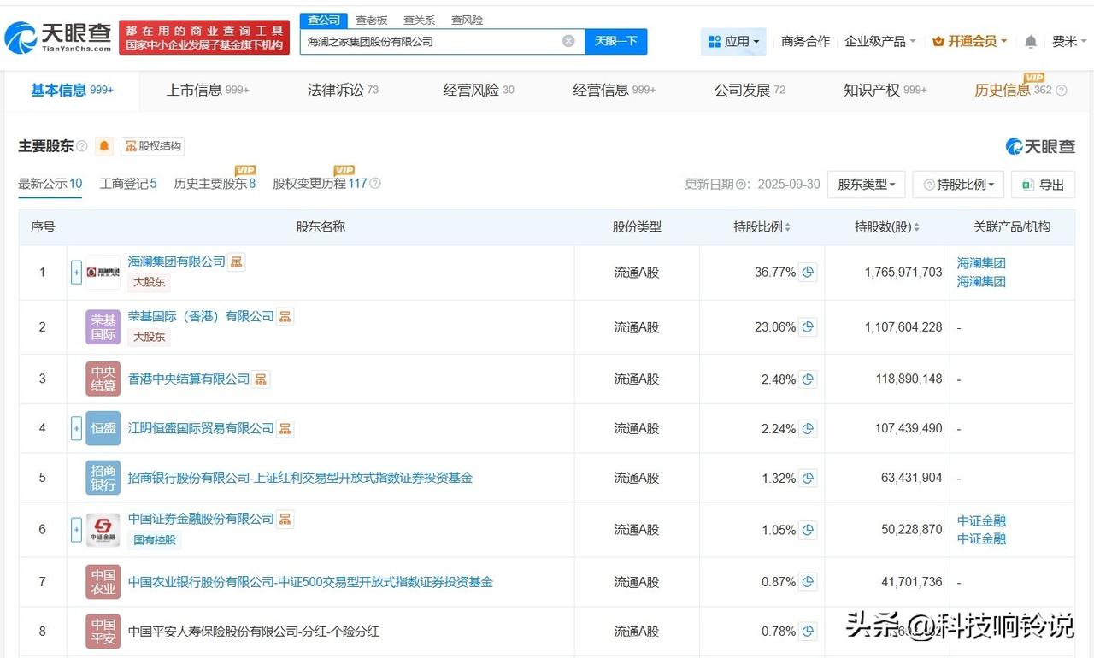Click the orange alert bell beside 主要股东

104,146
